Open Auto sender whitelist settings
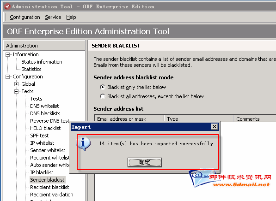This screenshot has height=201, width=276. (x=50, y=165)
